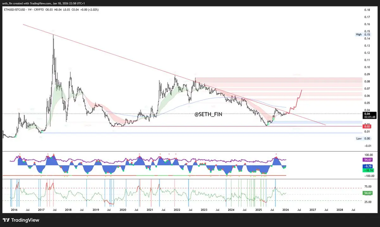The image size is (380, 227).
Task: Click the TradingView logo at bottom left
Action: point(21,220)
